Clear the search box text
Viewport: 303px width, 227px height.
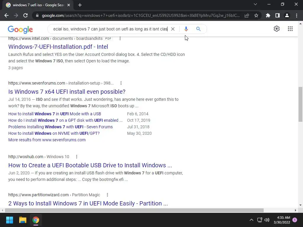[x=173, y=29]
